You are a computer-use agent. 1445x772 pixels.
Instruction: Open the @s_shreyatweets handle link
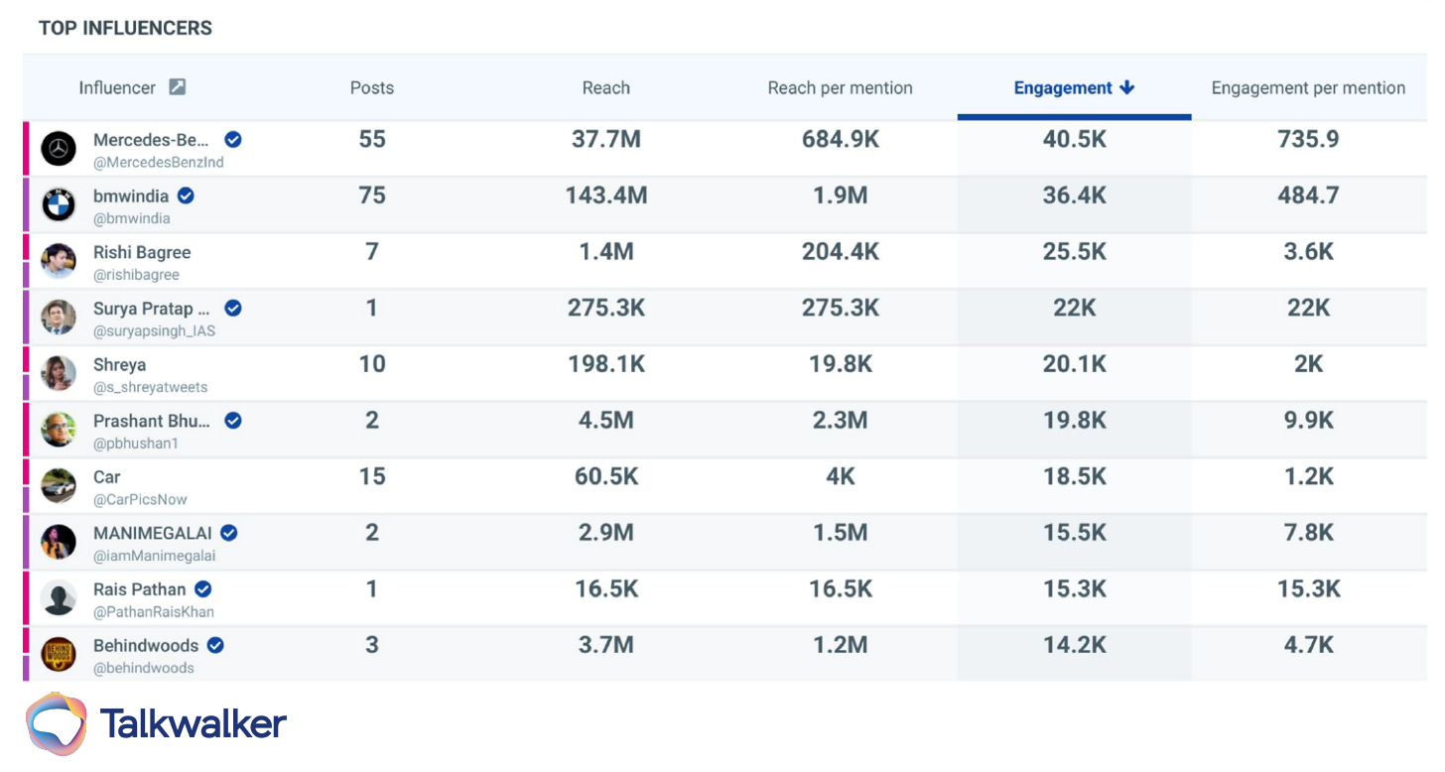(x=151, y=387)
